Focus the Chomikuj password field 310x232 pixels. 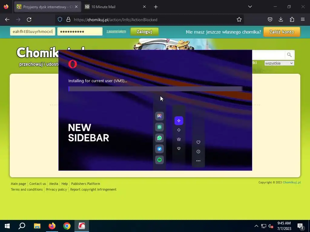click(80, 31)
